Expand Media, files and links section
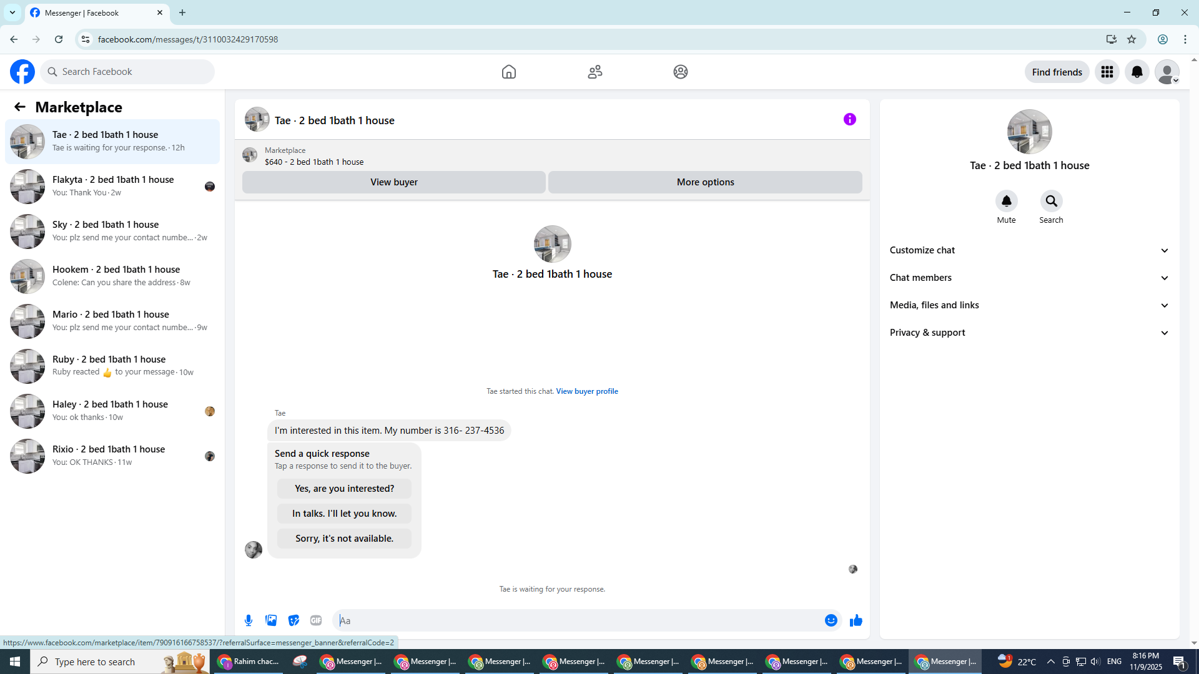 tap(1029, 305)
